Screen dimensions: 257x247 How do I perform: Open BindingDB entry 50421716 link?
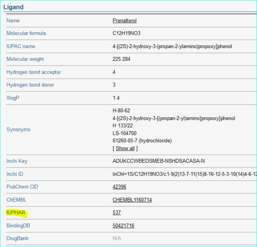(123, 226)
